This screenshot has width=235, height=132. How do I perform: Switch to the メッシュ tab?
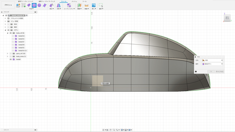coord(74,1)
